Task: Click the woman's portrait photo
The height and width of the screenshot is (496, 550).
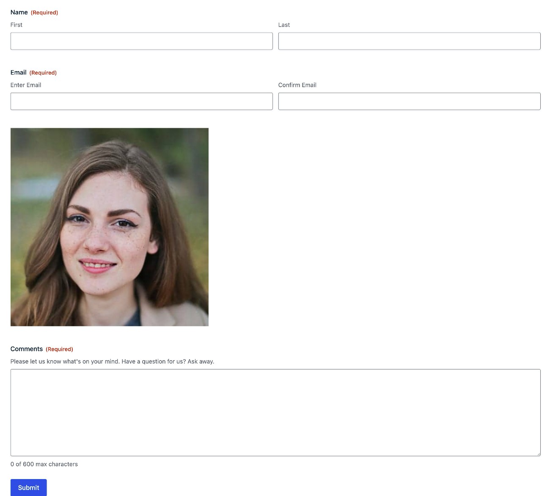Action: [x=109, y=227]
